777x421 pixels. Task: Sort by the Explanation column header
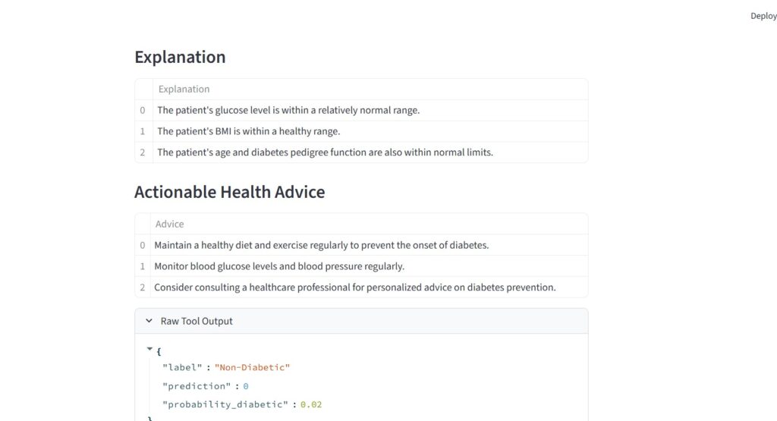(x=184, y=89)
